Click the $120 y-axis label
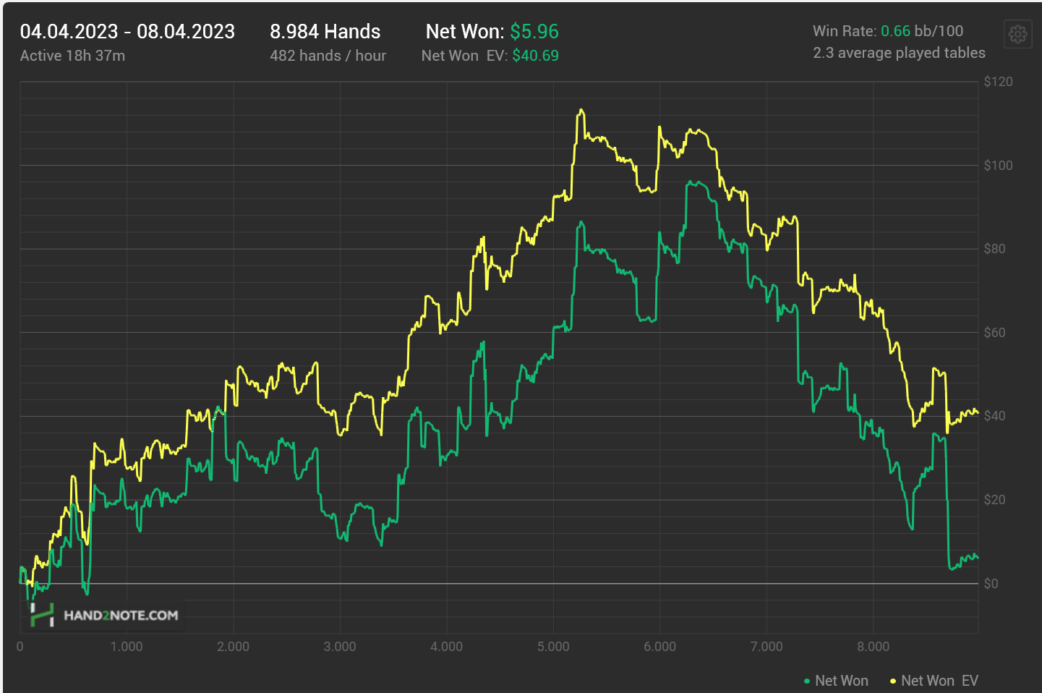This screenshot has height=693, width=1042. pyautogui.click(x=999, y=82)
